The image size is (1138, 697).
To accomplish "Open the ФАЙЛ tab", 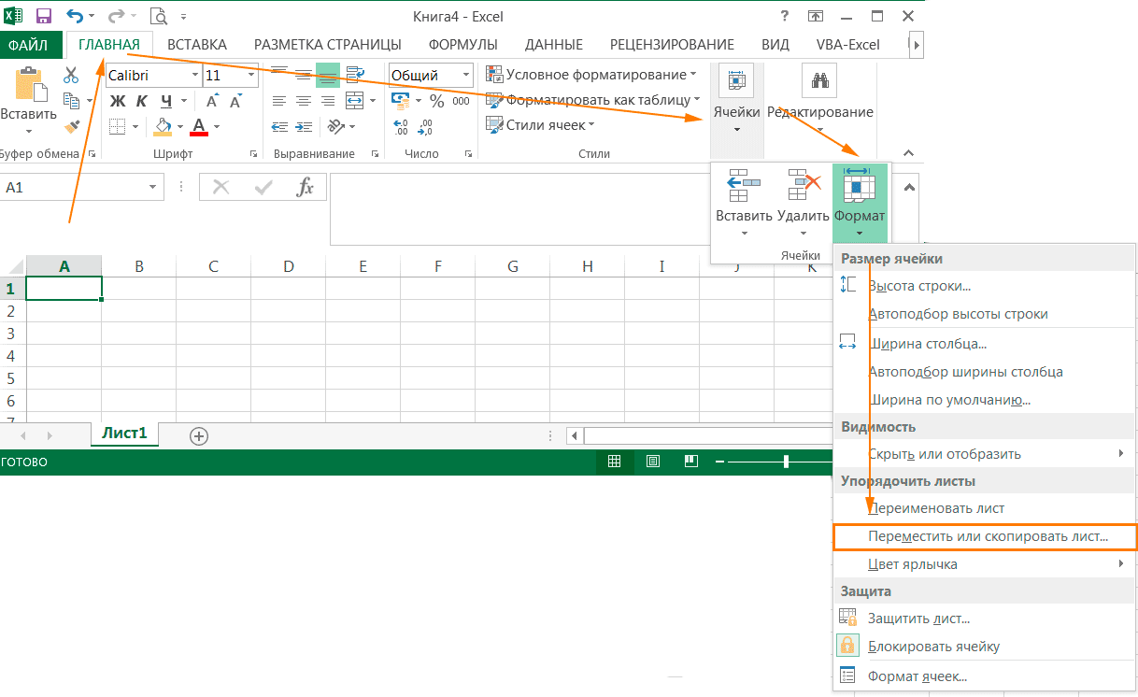I will 29,44.
